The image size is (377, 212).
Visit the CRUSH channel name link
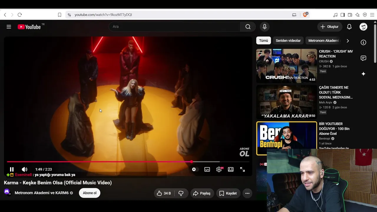(324, 62)
